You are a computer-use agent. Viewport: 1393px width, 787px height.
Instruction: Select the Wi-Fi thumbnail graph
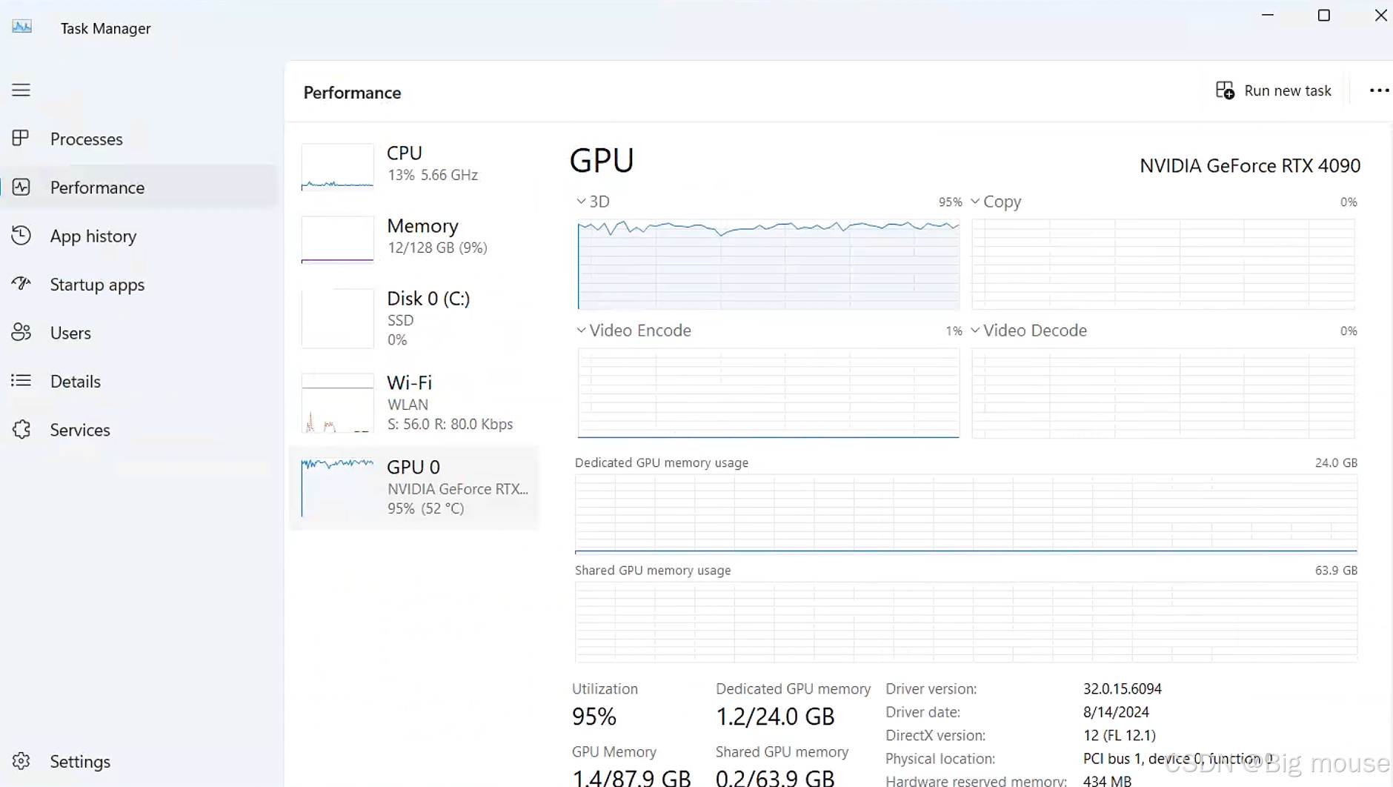click(x=337, y=403)
